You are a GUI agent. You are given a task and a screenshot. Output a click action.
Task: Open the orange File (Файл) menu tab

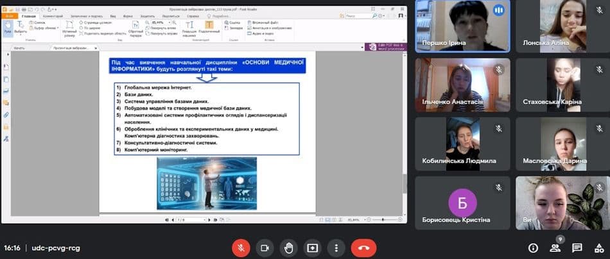click(x=10, y=16)
